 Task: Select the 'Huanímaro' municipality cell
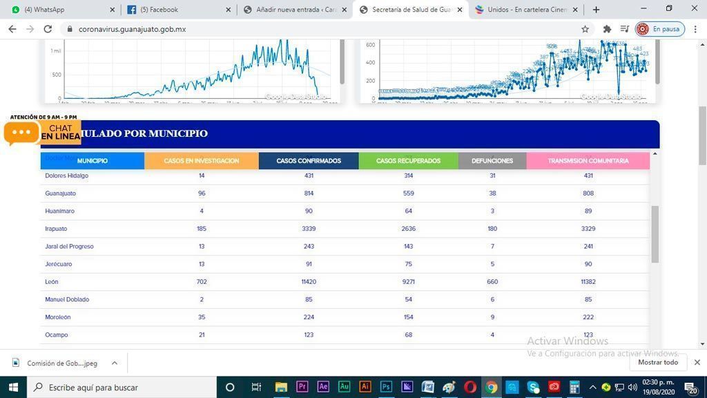pos(59,211)
